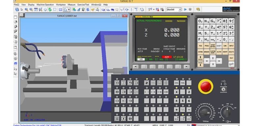Click the HELP key
This screenshot has width=253, height=126.
(x=231, y=58)
